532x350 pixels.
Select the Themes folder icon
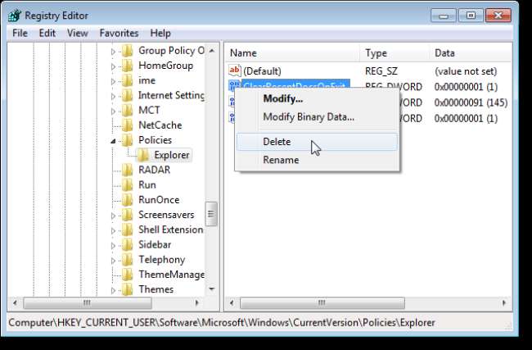[128, 289]
